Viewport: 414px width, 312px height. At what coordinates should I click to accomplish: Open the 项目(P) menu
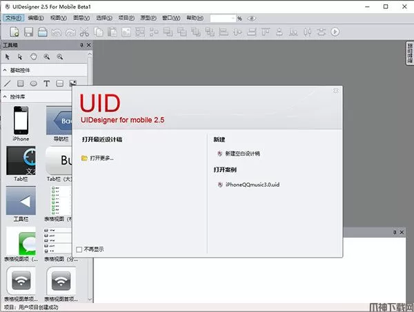tap(126, 18)
